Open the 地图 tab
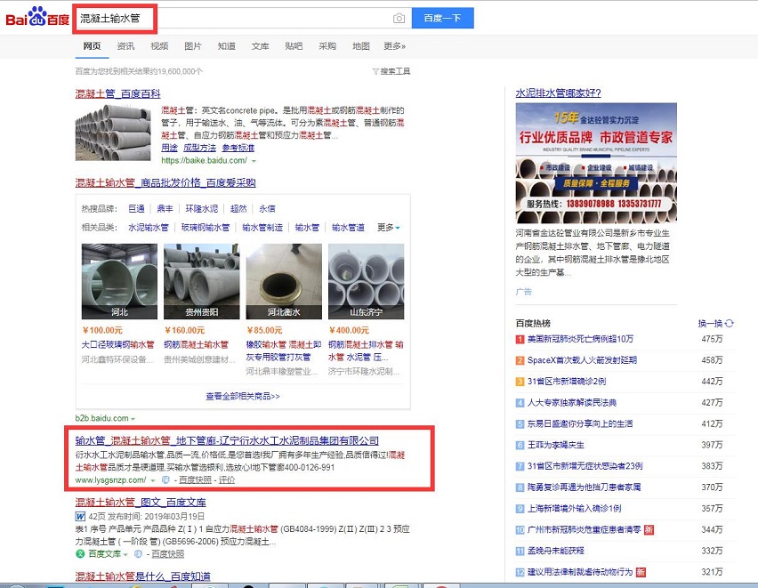Image resolution: width=758 pixels, height=588 pixels. click(361, 46)
